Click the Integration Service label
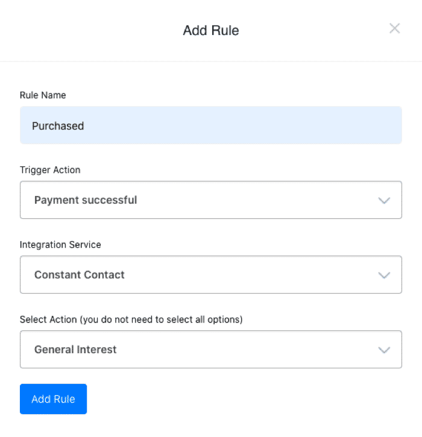The image size is (422, 437). click(x=60, y=245)
